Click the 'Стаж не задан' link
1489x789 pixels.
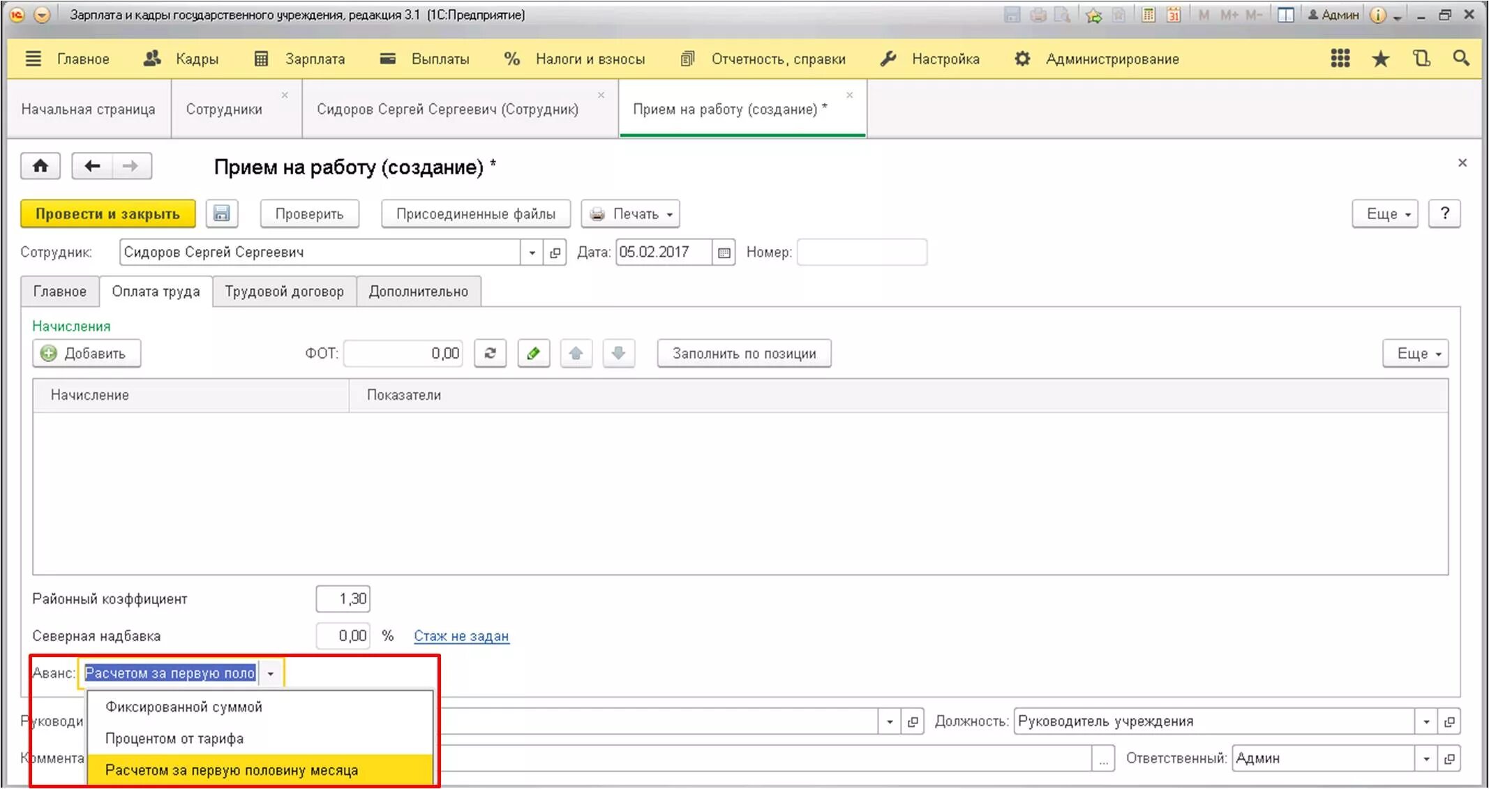[461, 636]
